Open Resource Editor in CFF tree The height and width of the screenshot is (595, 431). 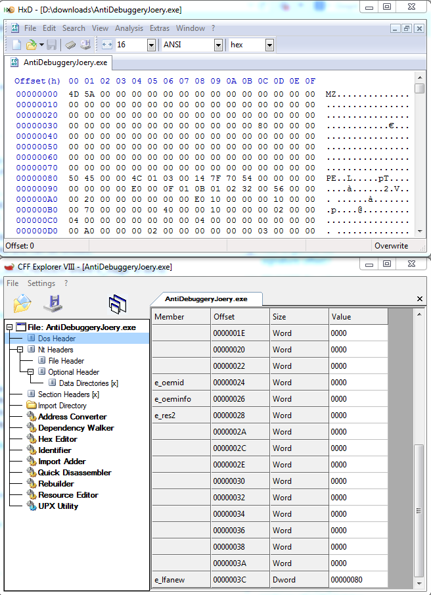(x=68, y=495)
